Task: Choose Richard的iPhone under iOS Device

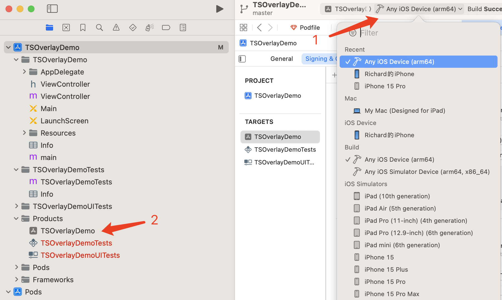Action: [x=418, y=135]
